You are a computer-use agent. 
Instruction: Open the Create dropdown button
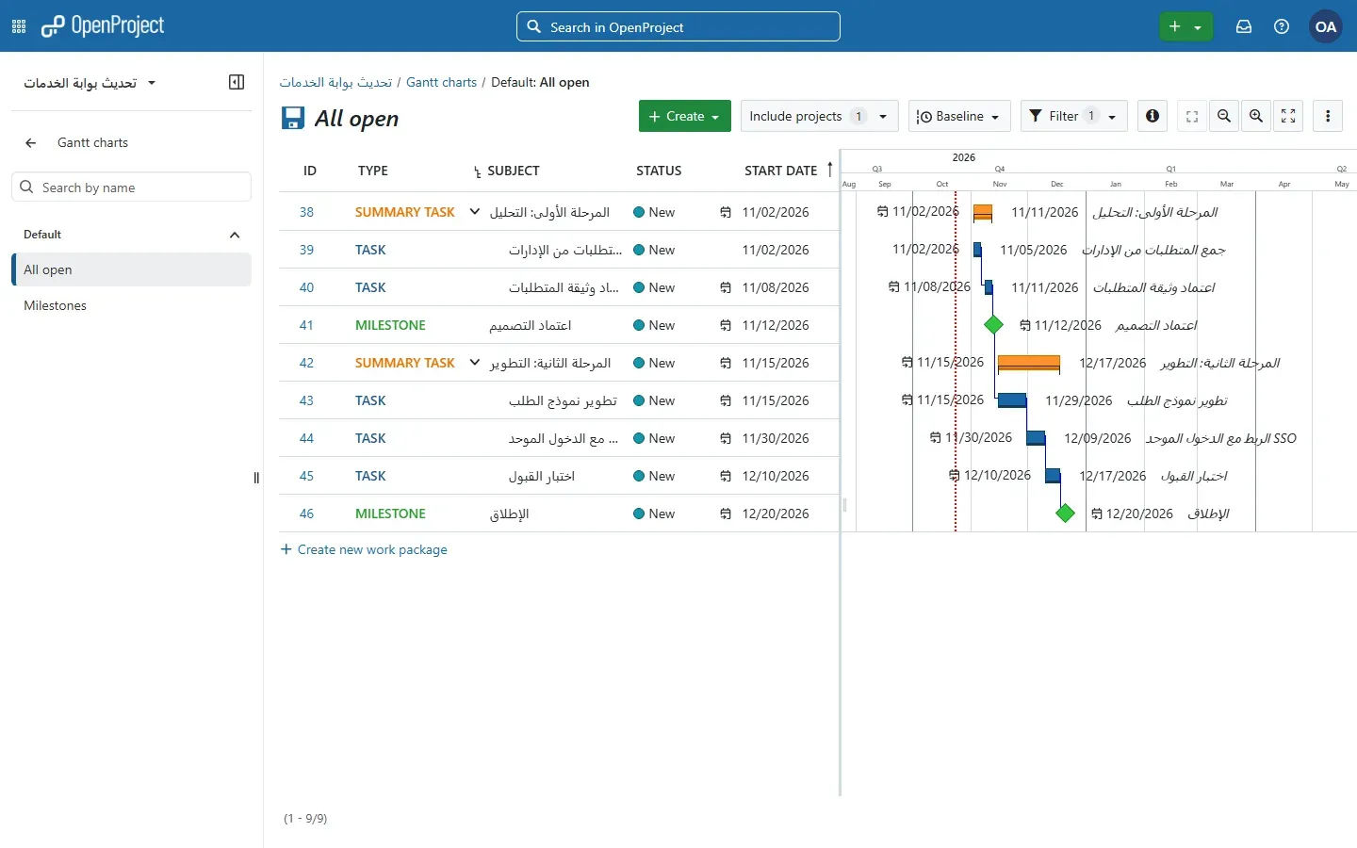(685, 116)
